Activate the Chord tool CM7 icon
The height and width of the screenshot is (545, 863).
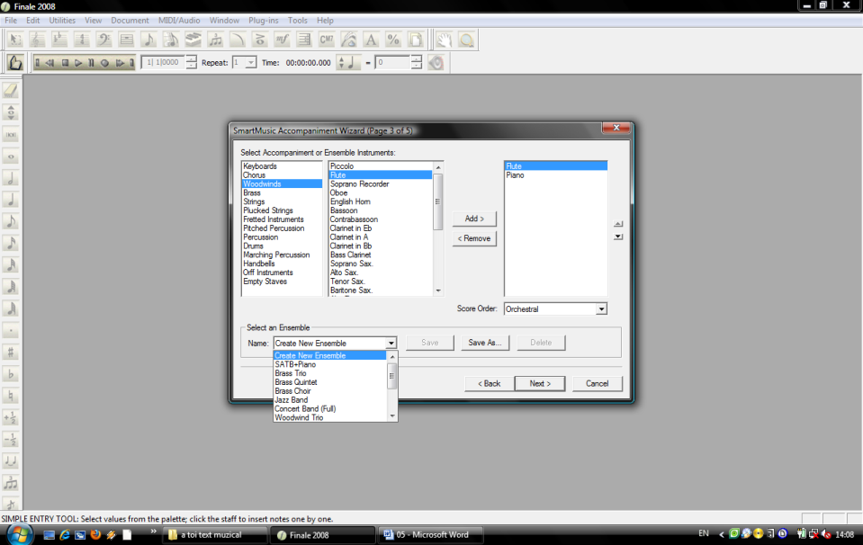coord(327,40)
